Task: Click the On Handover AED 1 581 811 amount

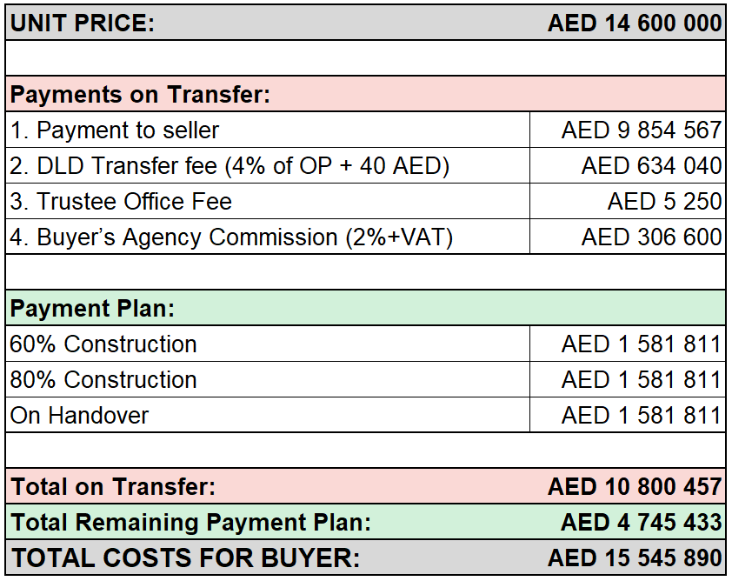Action: (x=642, y=415)
